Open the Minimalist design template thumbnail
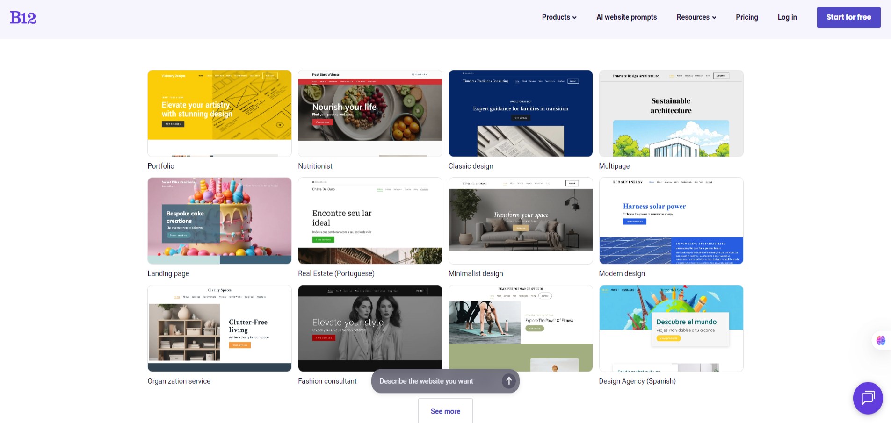Viewport: 891px width, 423px height. click(521, 221)
